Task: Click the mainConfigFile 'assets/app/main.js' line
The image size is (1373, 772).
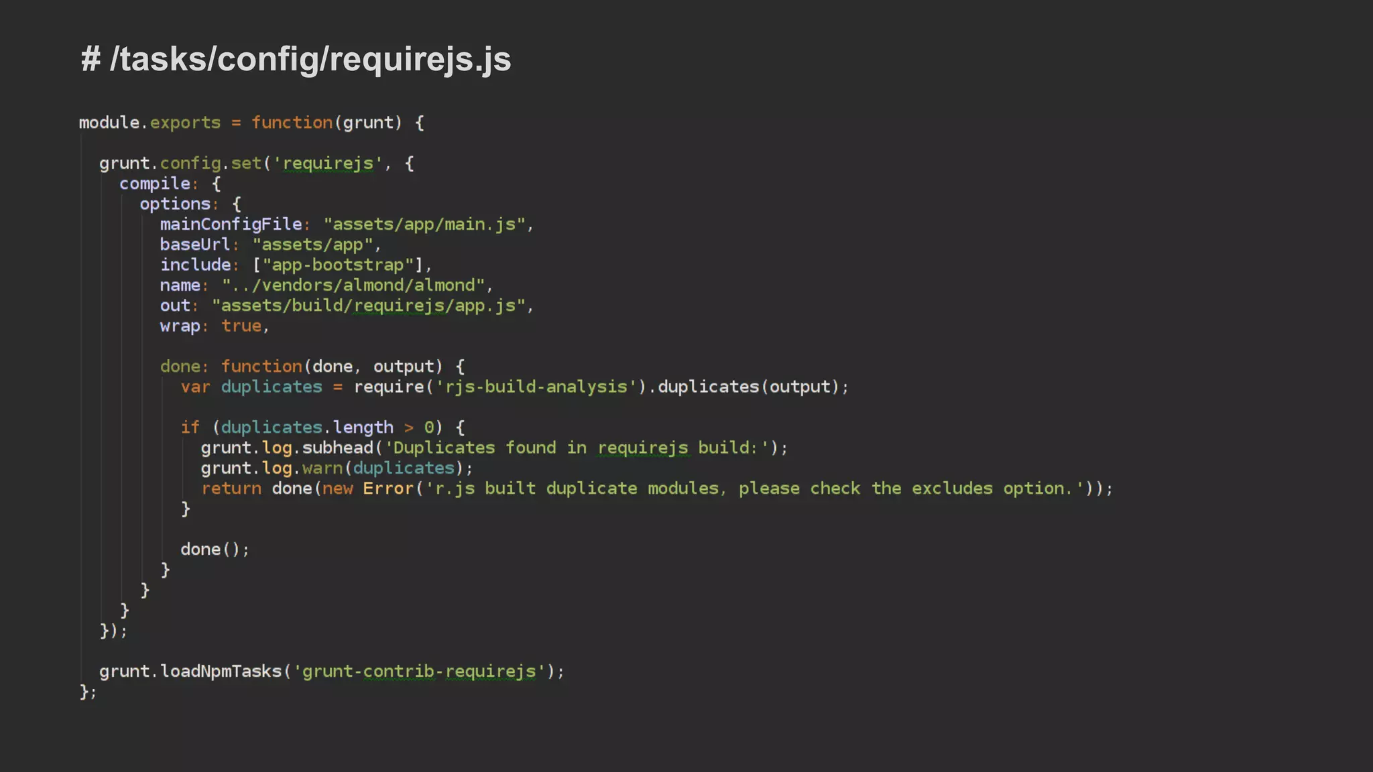Action: click(347, 224)
